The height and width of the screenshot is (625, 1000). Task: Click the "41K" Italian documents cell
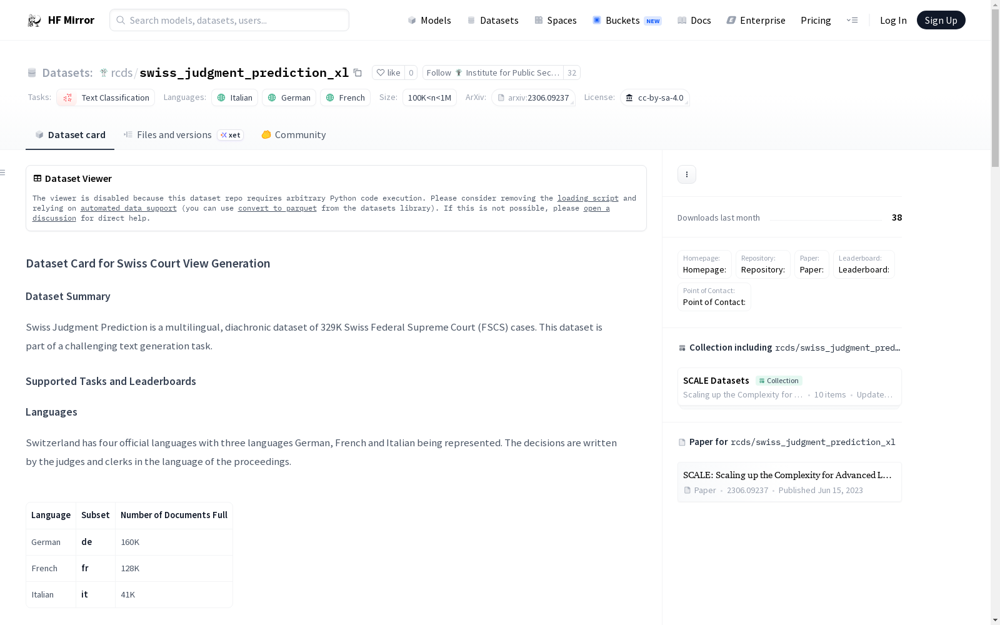pos(174,594)
